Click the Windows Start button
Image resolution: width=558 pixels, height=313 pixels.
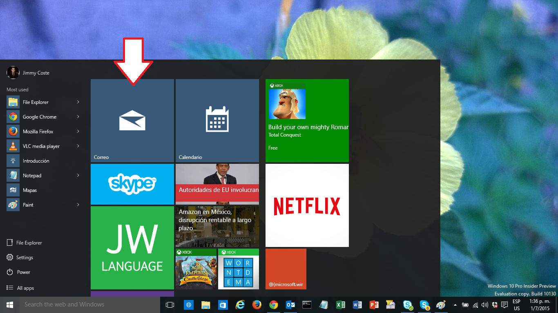[x=10, y=305]
